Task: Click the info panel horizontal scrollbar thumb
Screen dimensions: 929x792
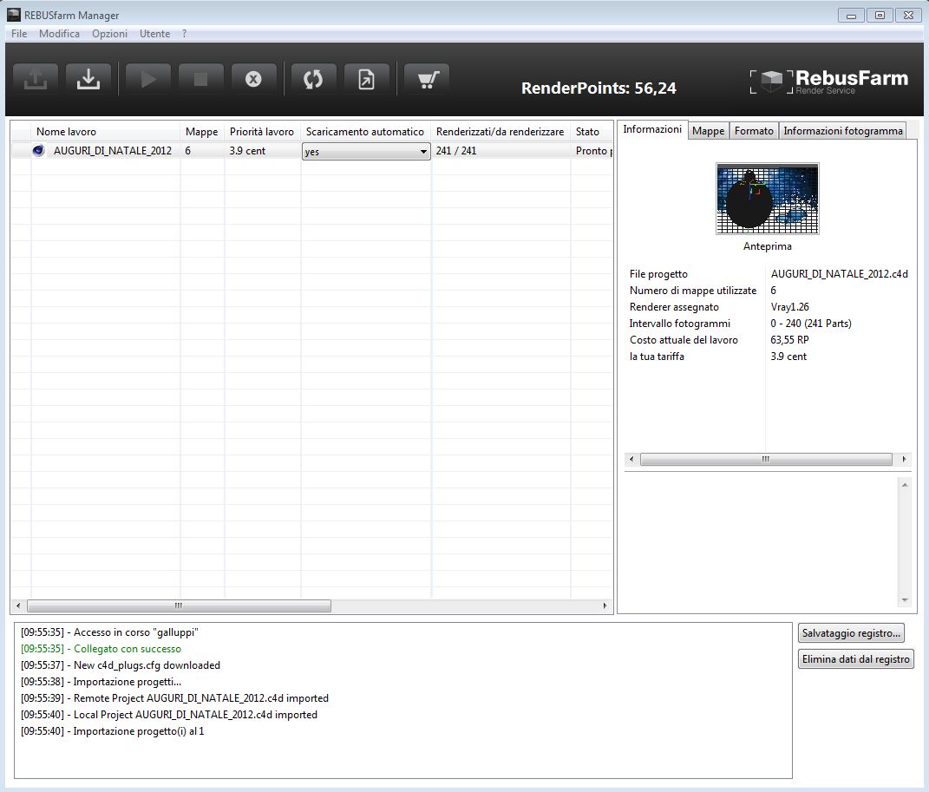Action: [766, 459]
